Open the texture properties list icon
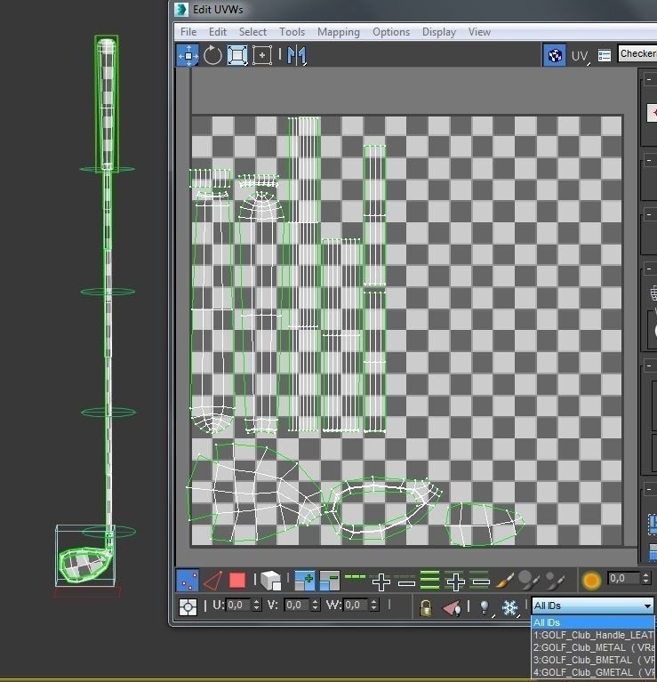The width and height of the screenshot is (657, 682). click(x=605, y=55)
